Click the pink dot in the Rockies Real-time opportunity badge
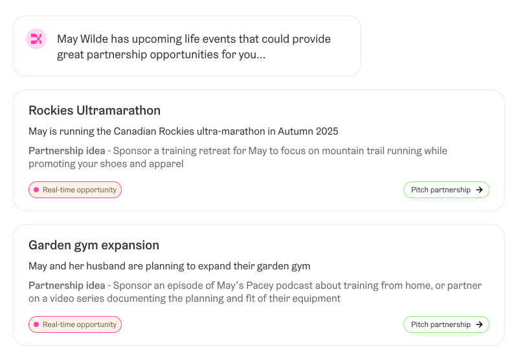518x362 pixels. [x=36, y=190]
